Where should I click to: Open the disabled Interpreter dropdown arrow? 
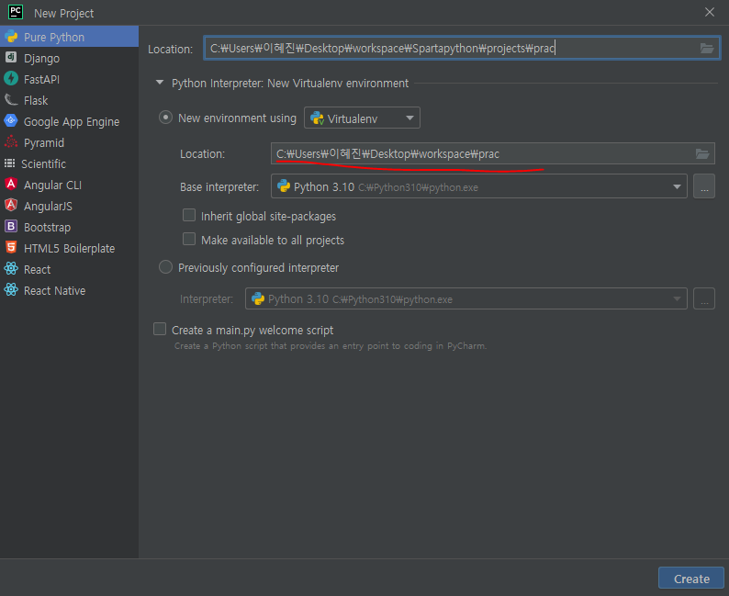(677, 298)
